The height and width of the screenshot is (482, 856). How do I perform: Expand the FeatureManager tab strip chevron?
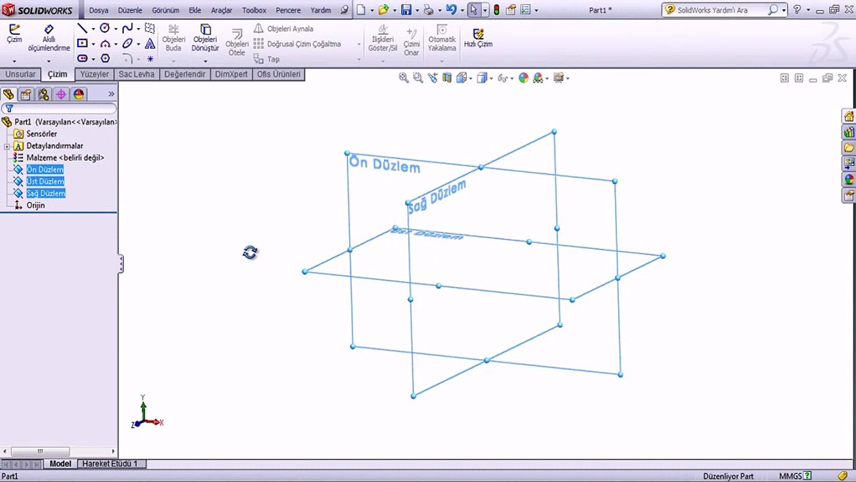111,94
